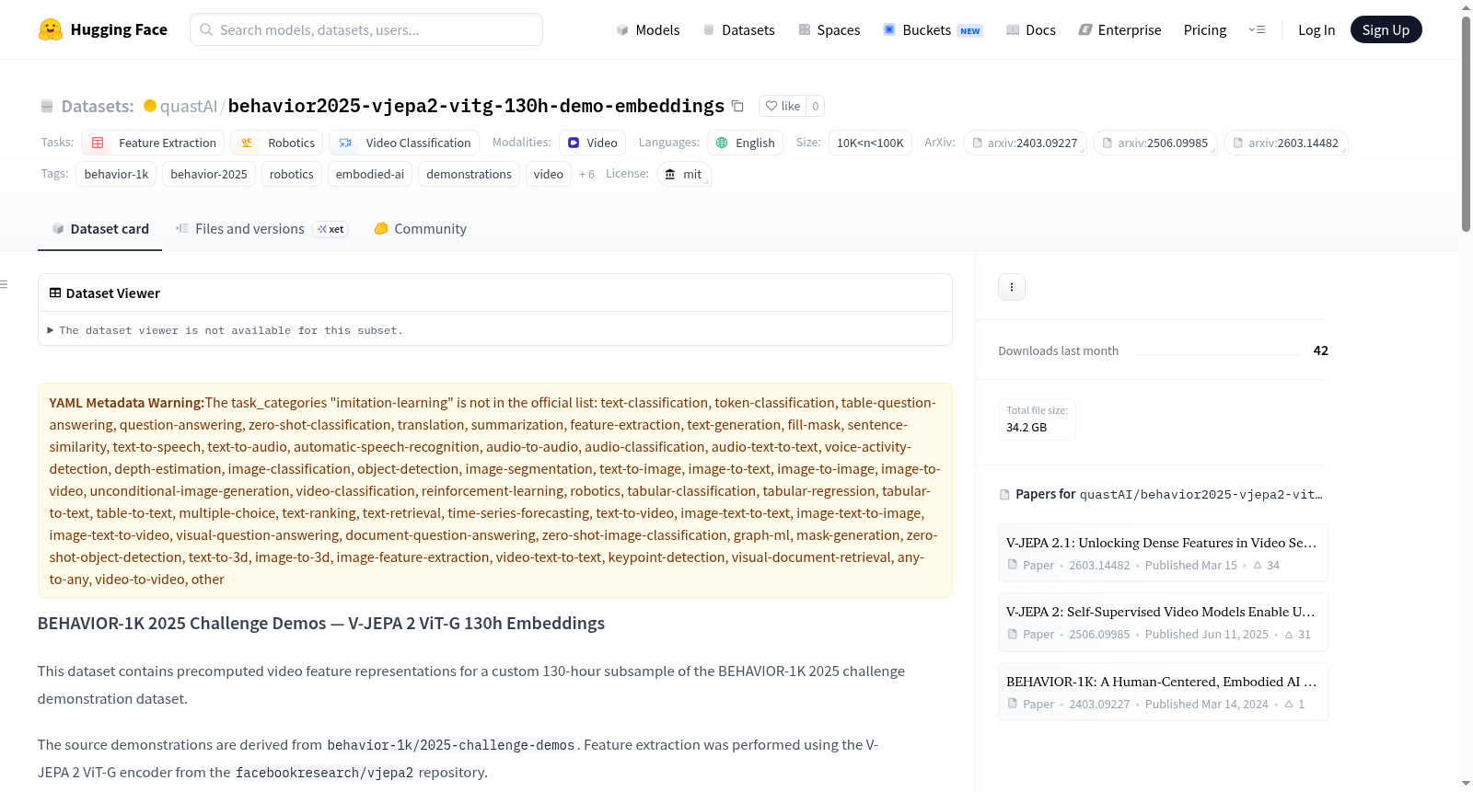Focus the search models, datasets, users field
The height and width of the screenshot is (792, 1473).
tap(366, 29)
